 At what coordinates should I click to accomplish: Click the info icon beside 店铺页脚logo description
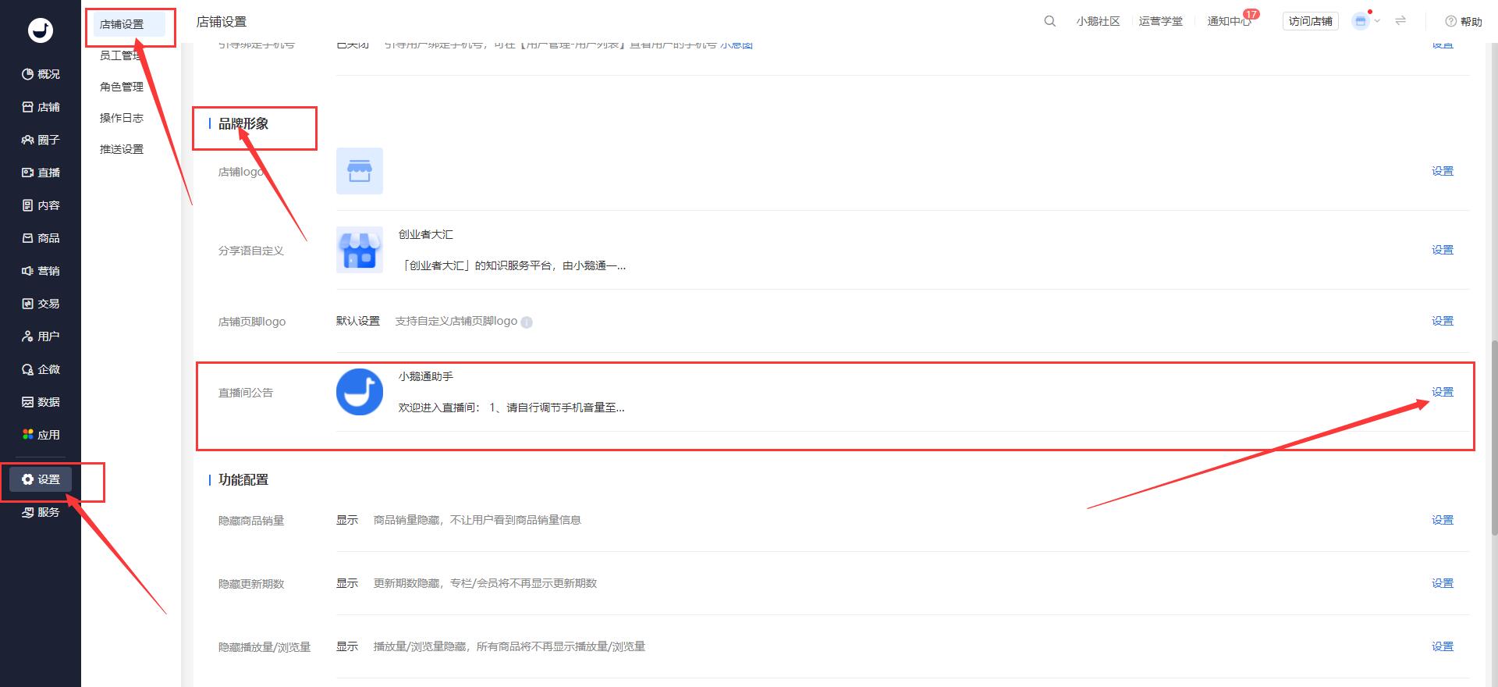(527, 322)
